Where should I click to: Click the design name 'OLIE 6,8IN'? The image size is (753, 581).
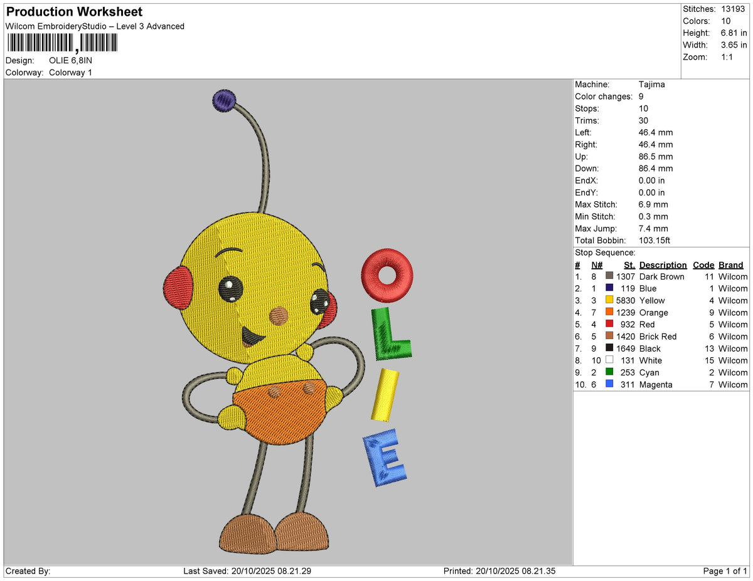click(x=70, y=61)
